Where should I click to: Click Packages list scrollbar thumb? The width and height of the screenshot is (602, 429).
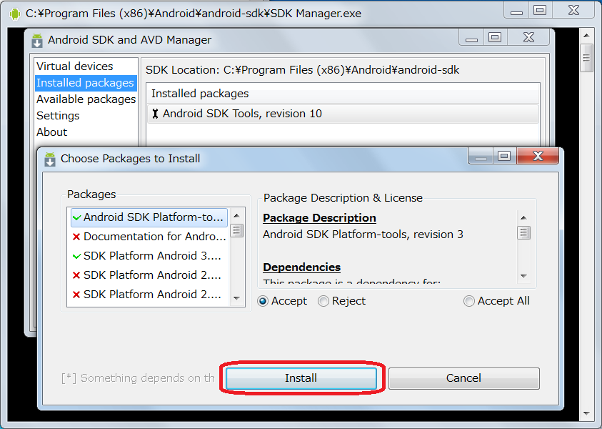tap(236, 231)
